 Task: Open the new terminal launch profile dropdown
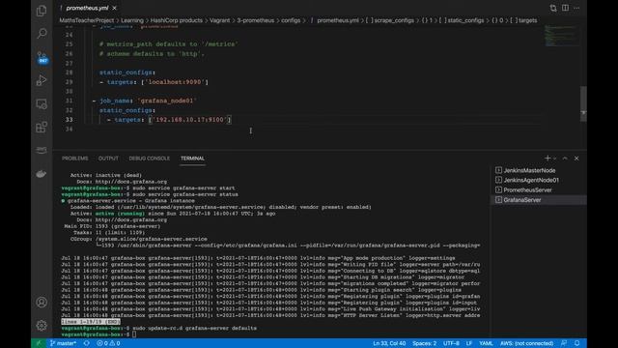[555, 159]
